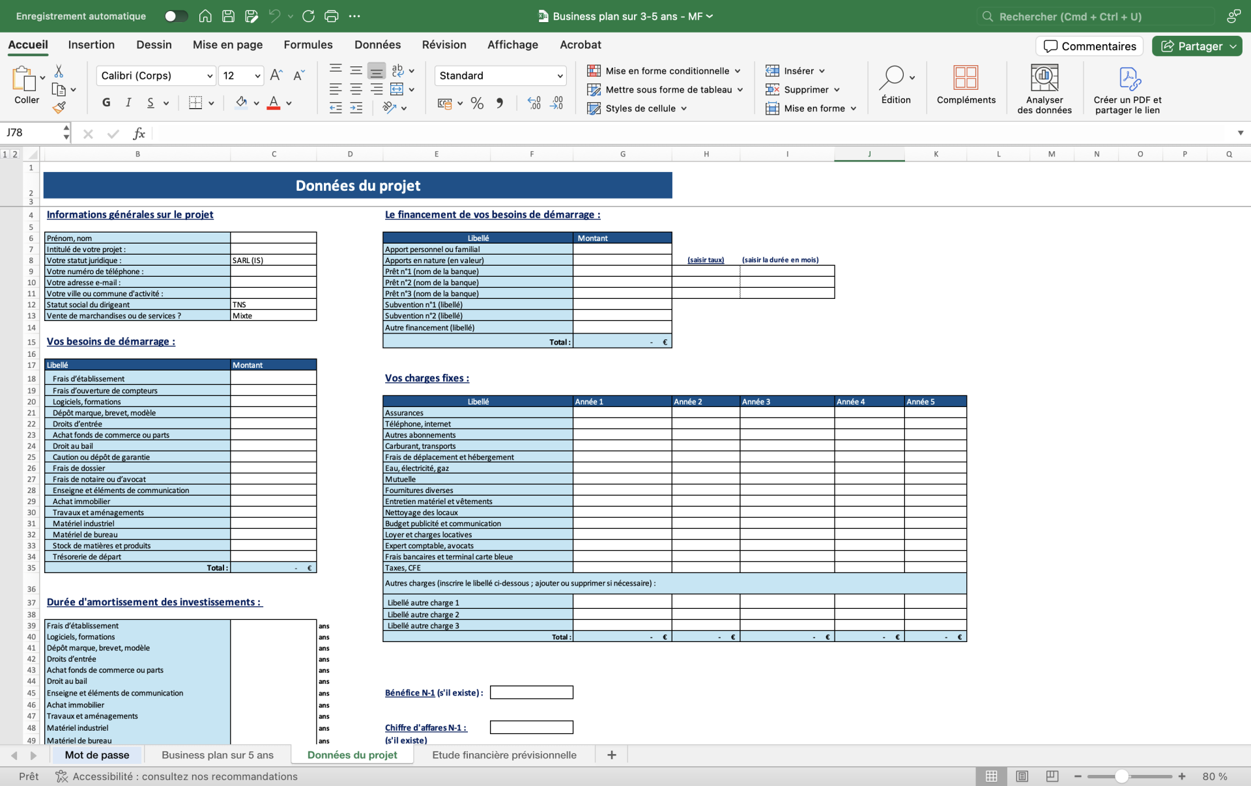
Task: Switch to normal grid view icon
Action: tap(992, 776)
